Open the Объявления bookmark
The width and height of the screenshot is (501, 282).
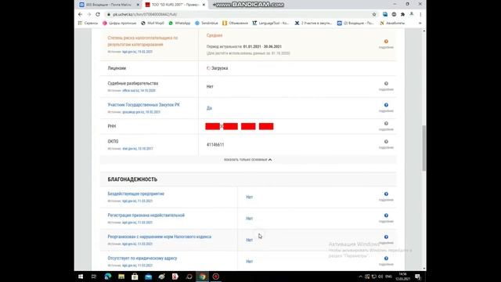click(x=235, y=23)
